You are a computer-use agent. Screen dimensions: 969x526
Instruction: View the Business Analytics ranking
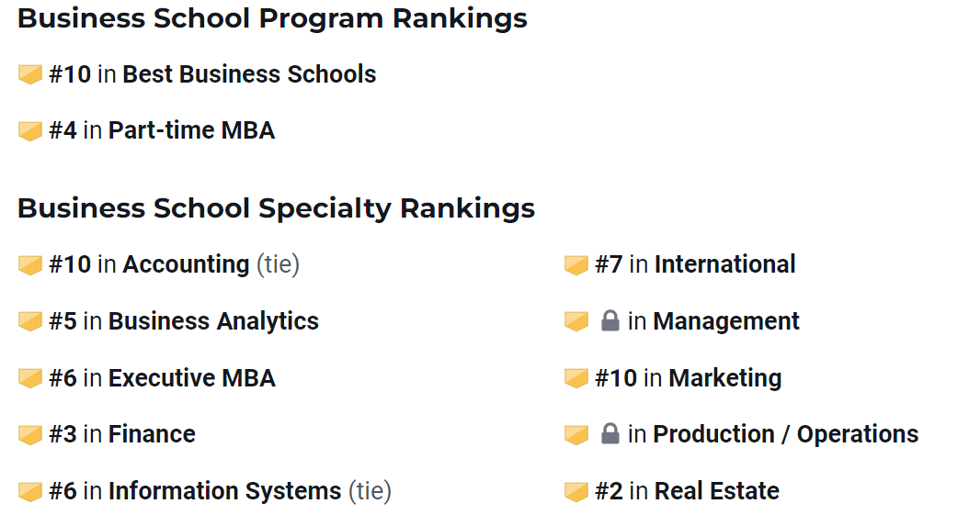214,321
